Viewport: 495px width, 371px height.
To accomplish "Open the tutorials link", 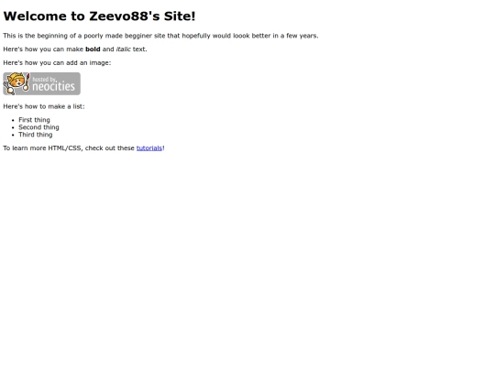I will pos(149,148).
